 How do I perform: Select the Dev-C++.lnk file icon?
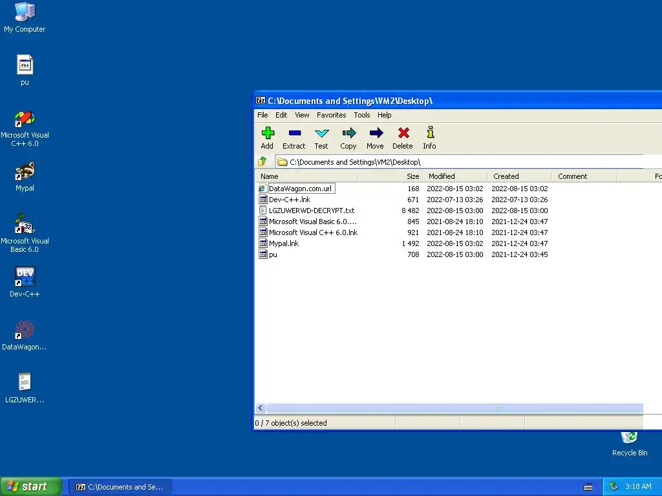point(262,200)
